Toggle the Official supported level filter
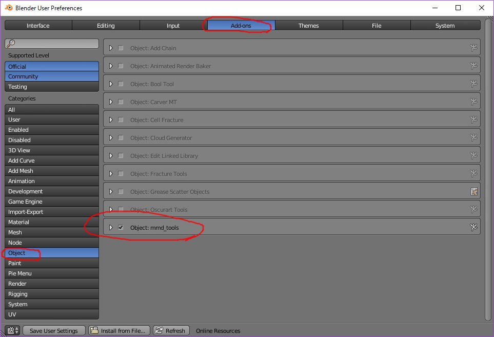This screenshot has width=494, height=337. coord(52,67)
